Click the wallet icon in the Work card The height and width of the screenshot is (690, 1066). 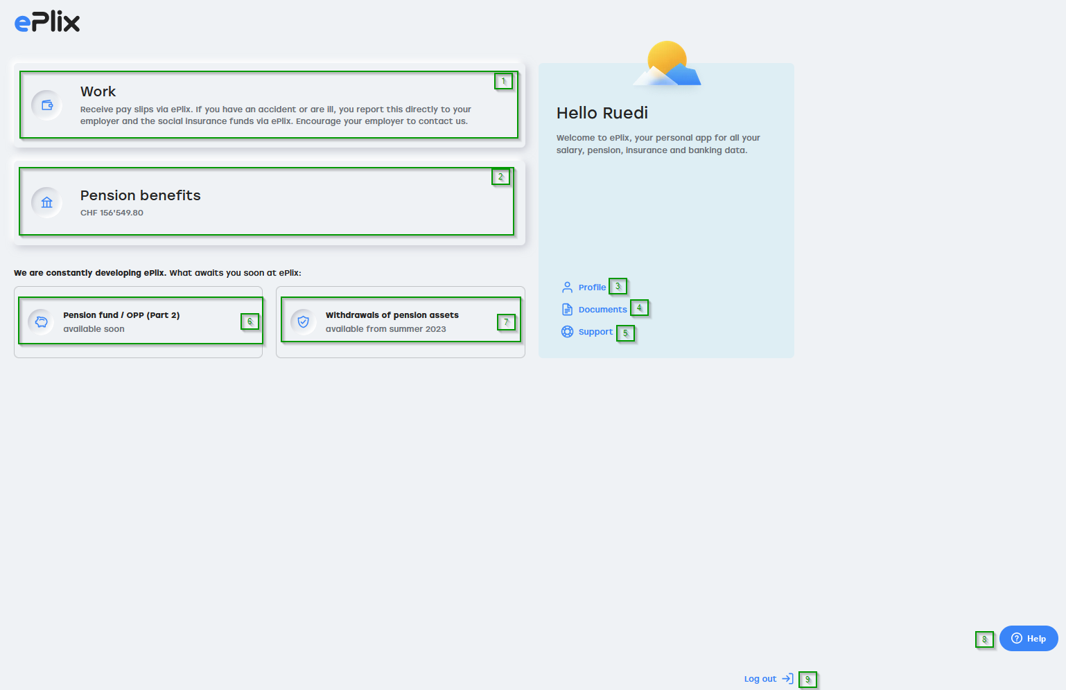pos(47,105)
